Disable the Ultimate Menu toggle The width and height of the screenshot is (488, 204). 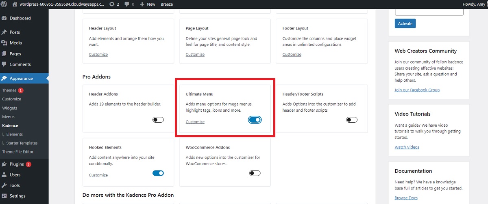(255, 120)
